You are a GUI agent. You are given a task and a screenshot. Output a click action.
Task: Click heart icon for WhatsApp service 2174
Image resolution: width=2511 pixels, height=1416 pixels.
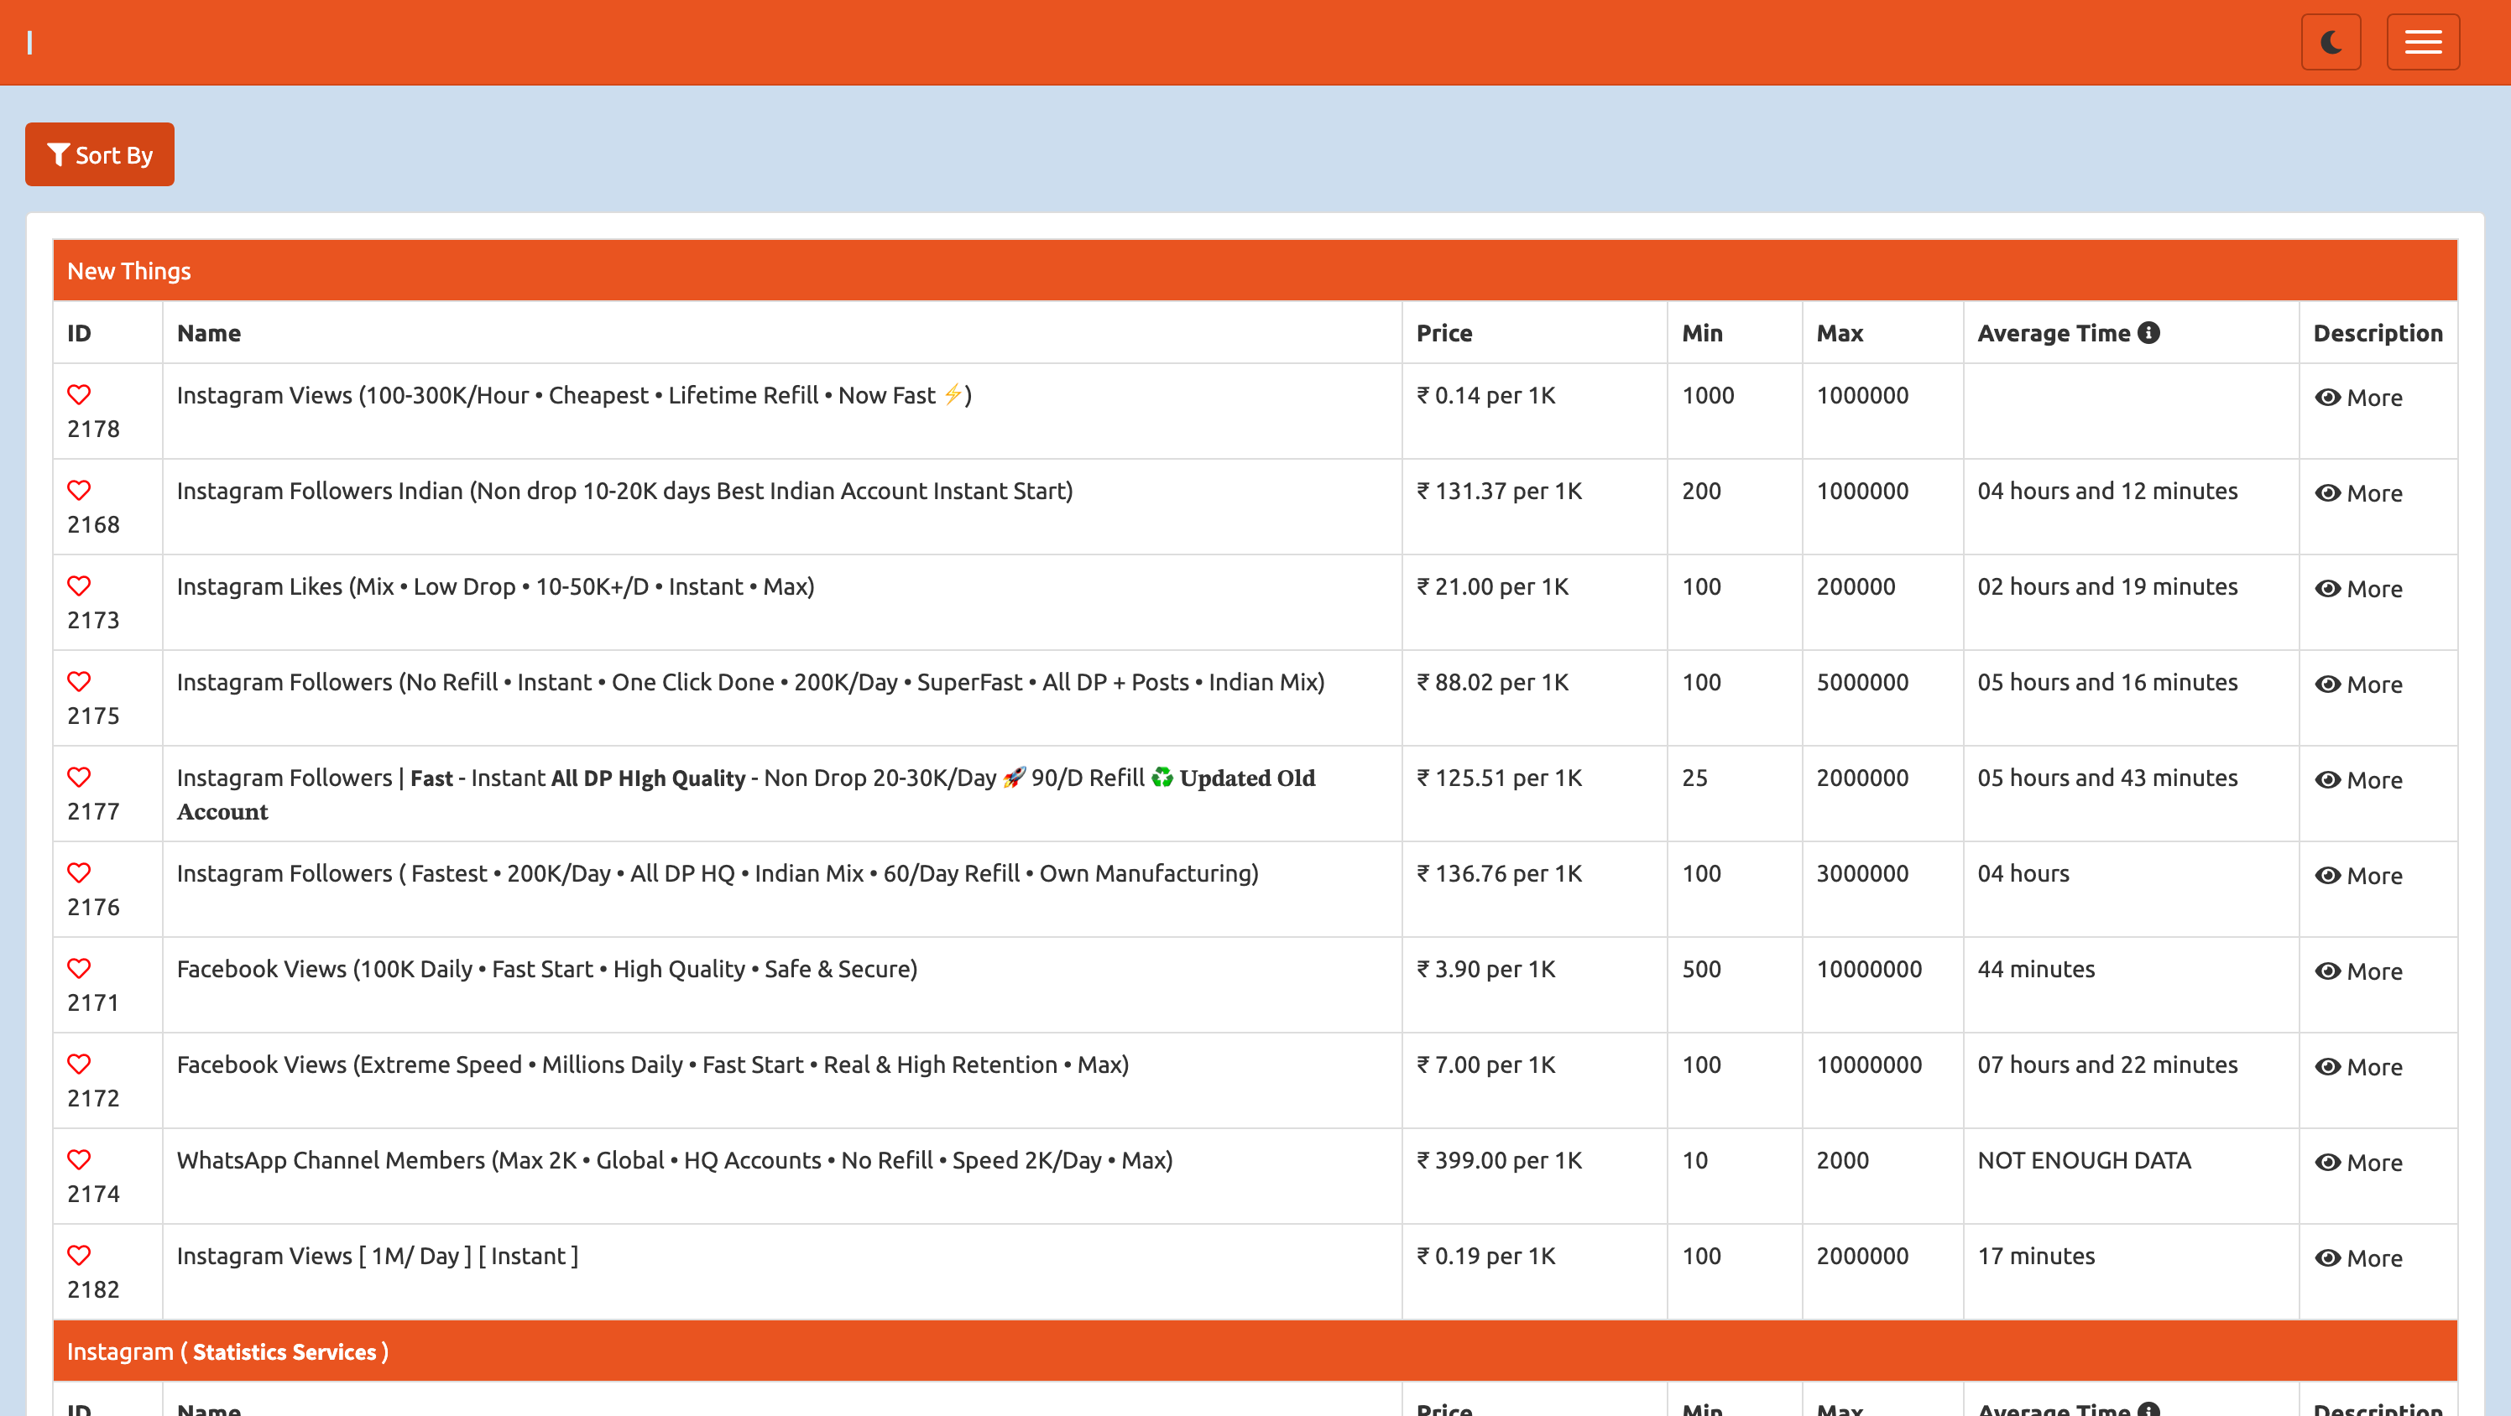[79, 1159]
